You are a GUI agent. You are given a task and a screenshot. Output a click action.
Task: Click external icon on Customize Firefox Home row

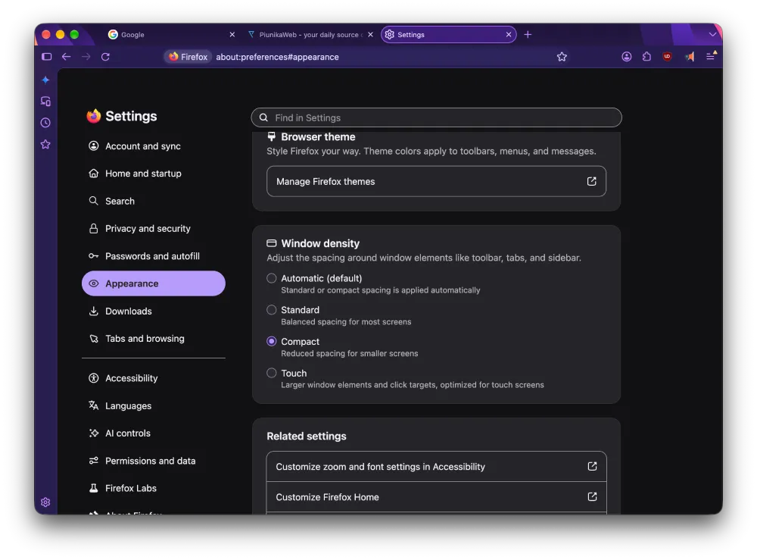click(x=592, y=496)
